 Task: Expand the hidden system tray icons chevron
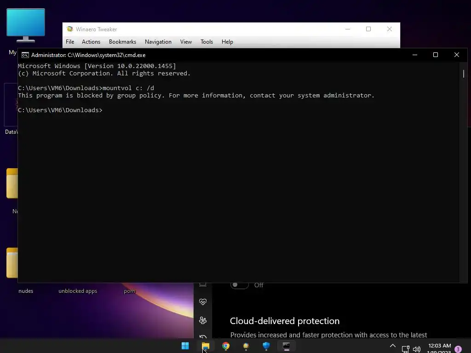click(393, 346)
